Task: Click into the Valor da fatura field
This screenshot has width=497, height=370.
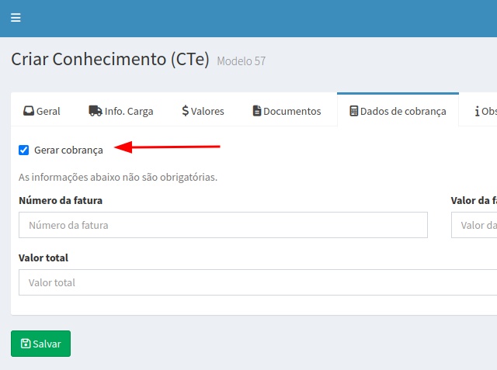Action: pyautogui.click(x=475, y=225)
